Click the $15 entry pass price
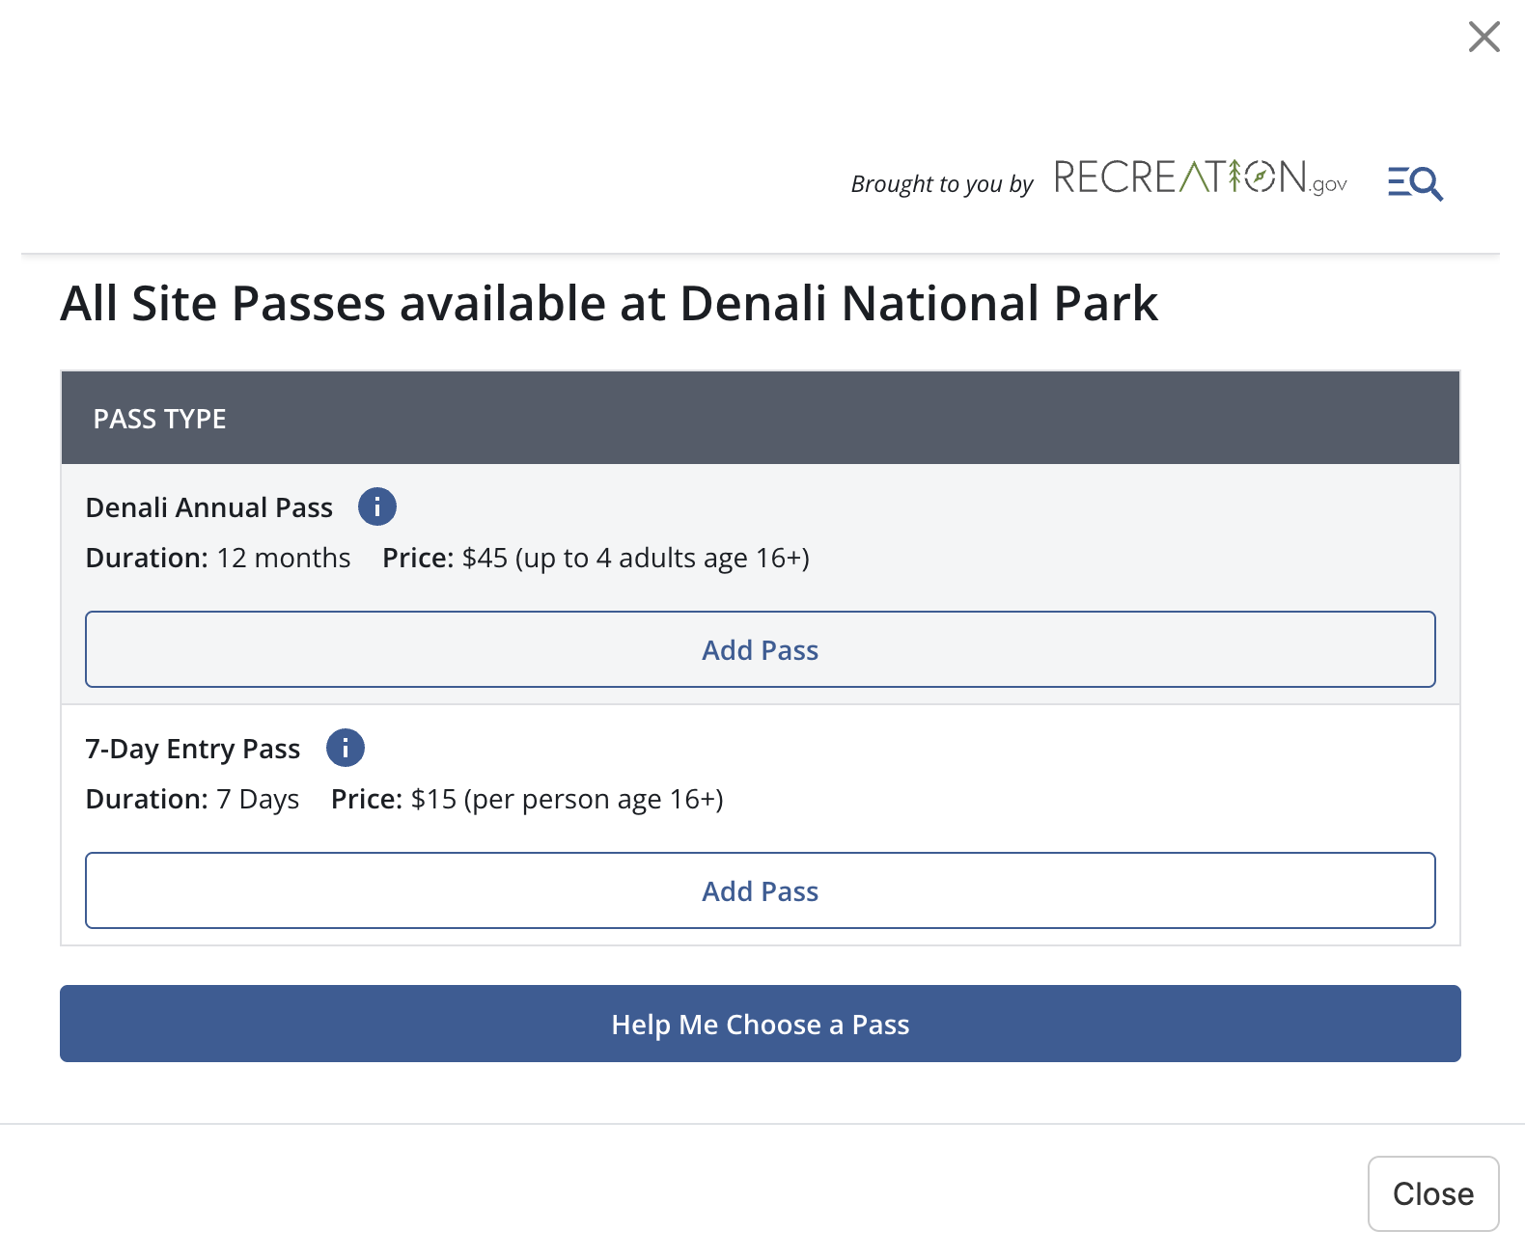This screenshot has width=1525, height=1258. pyautogui.click(x=433, y=799)
